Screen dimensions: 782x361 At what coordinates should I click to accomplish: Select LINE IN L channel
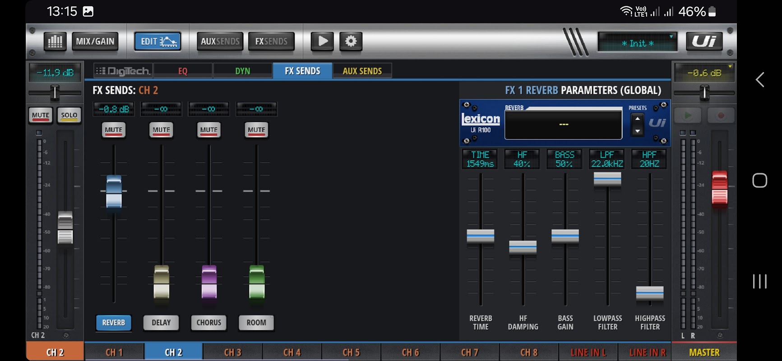tap(588, 352)
